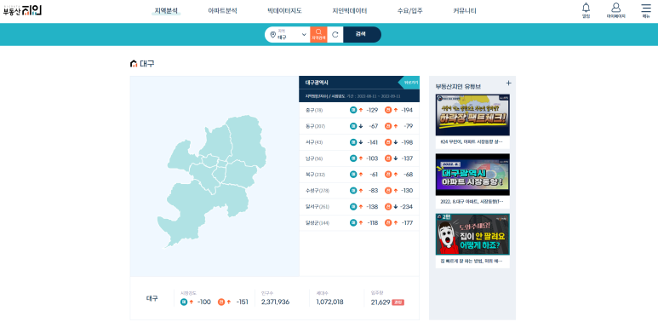This screenshot has height=322, width=658.
Task: Click the households value 1,072,018
Action: [x=329, y=302]
